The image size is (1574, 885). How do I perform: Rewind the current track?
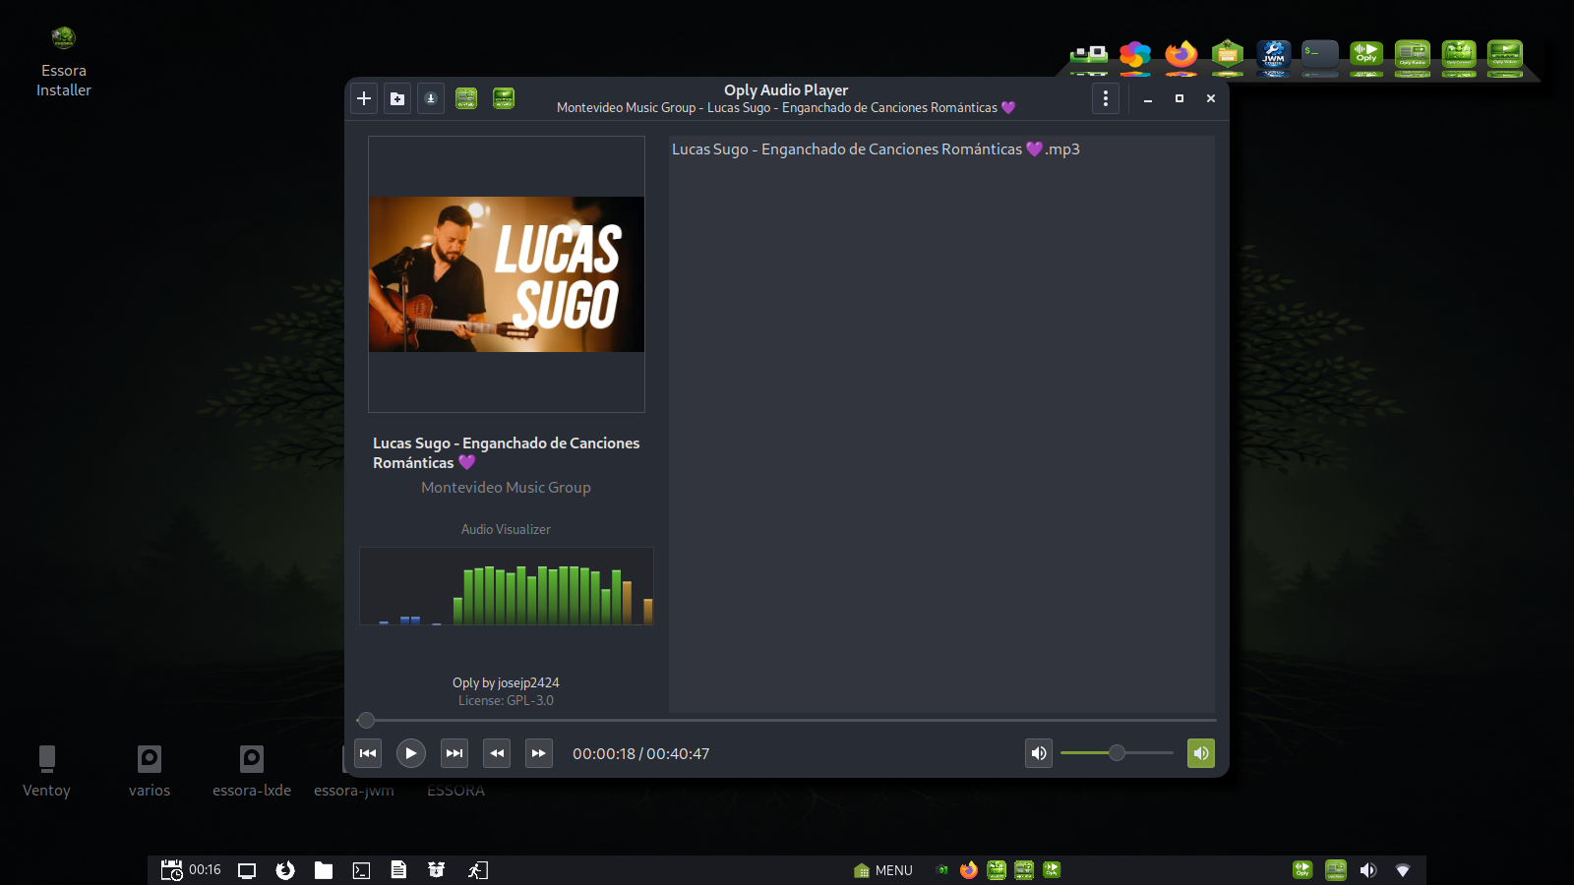497,753
